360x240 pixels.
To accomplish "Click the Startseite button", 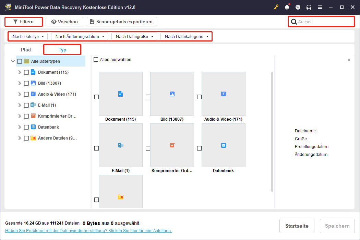I will (297, 226).
